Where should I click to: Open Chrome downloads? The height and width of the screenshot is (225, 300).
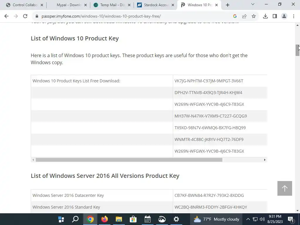point(265,16)
